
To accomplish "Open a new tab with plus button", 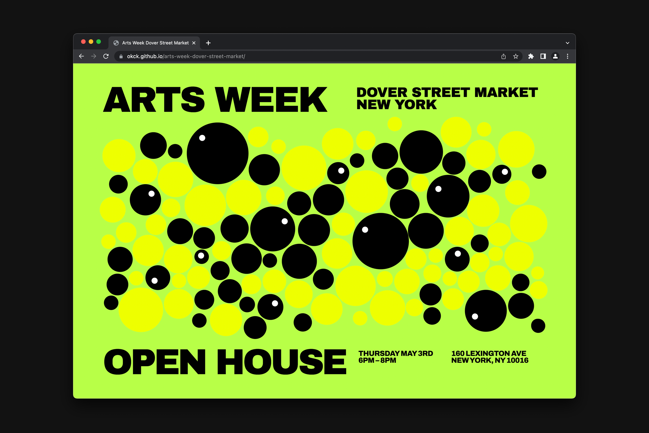I will (x=208, y=43).
